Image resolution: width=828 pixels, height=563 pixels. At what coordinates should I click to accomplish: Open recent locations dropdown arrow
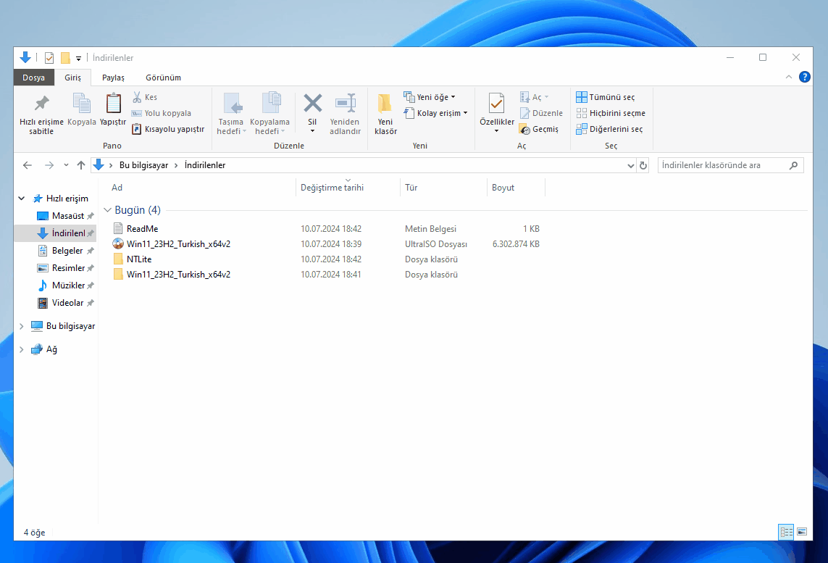pyautogui.click(x=66, y=165)
